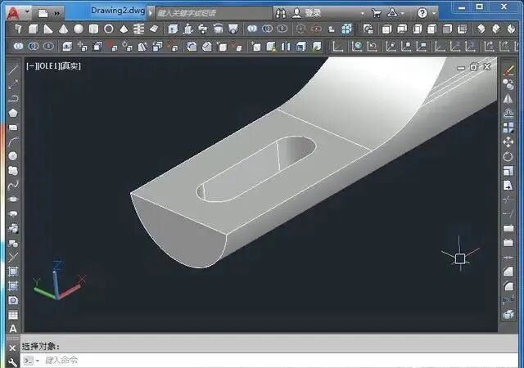This screenshot has height=368, width=524.
Task: Click the Autodesk A360 triangle icon
Action: (392, 13)
